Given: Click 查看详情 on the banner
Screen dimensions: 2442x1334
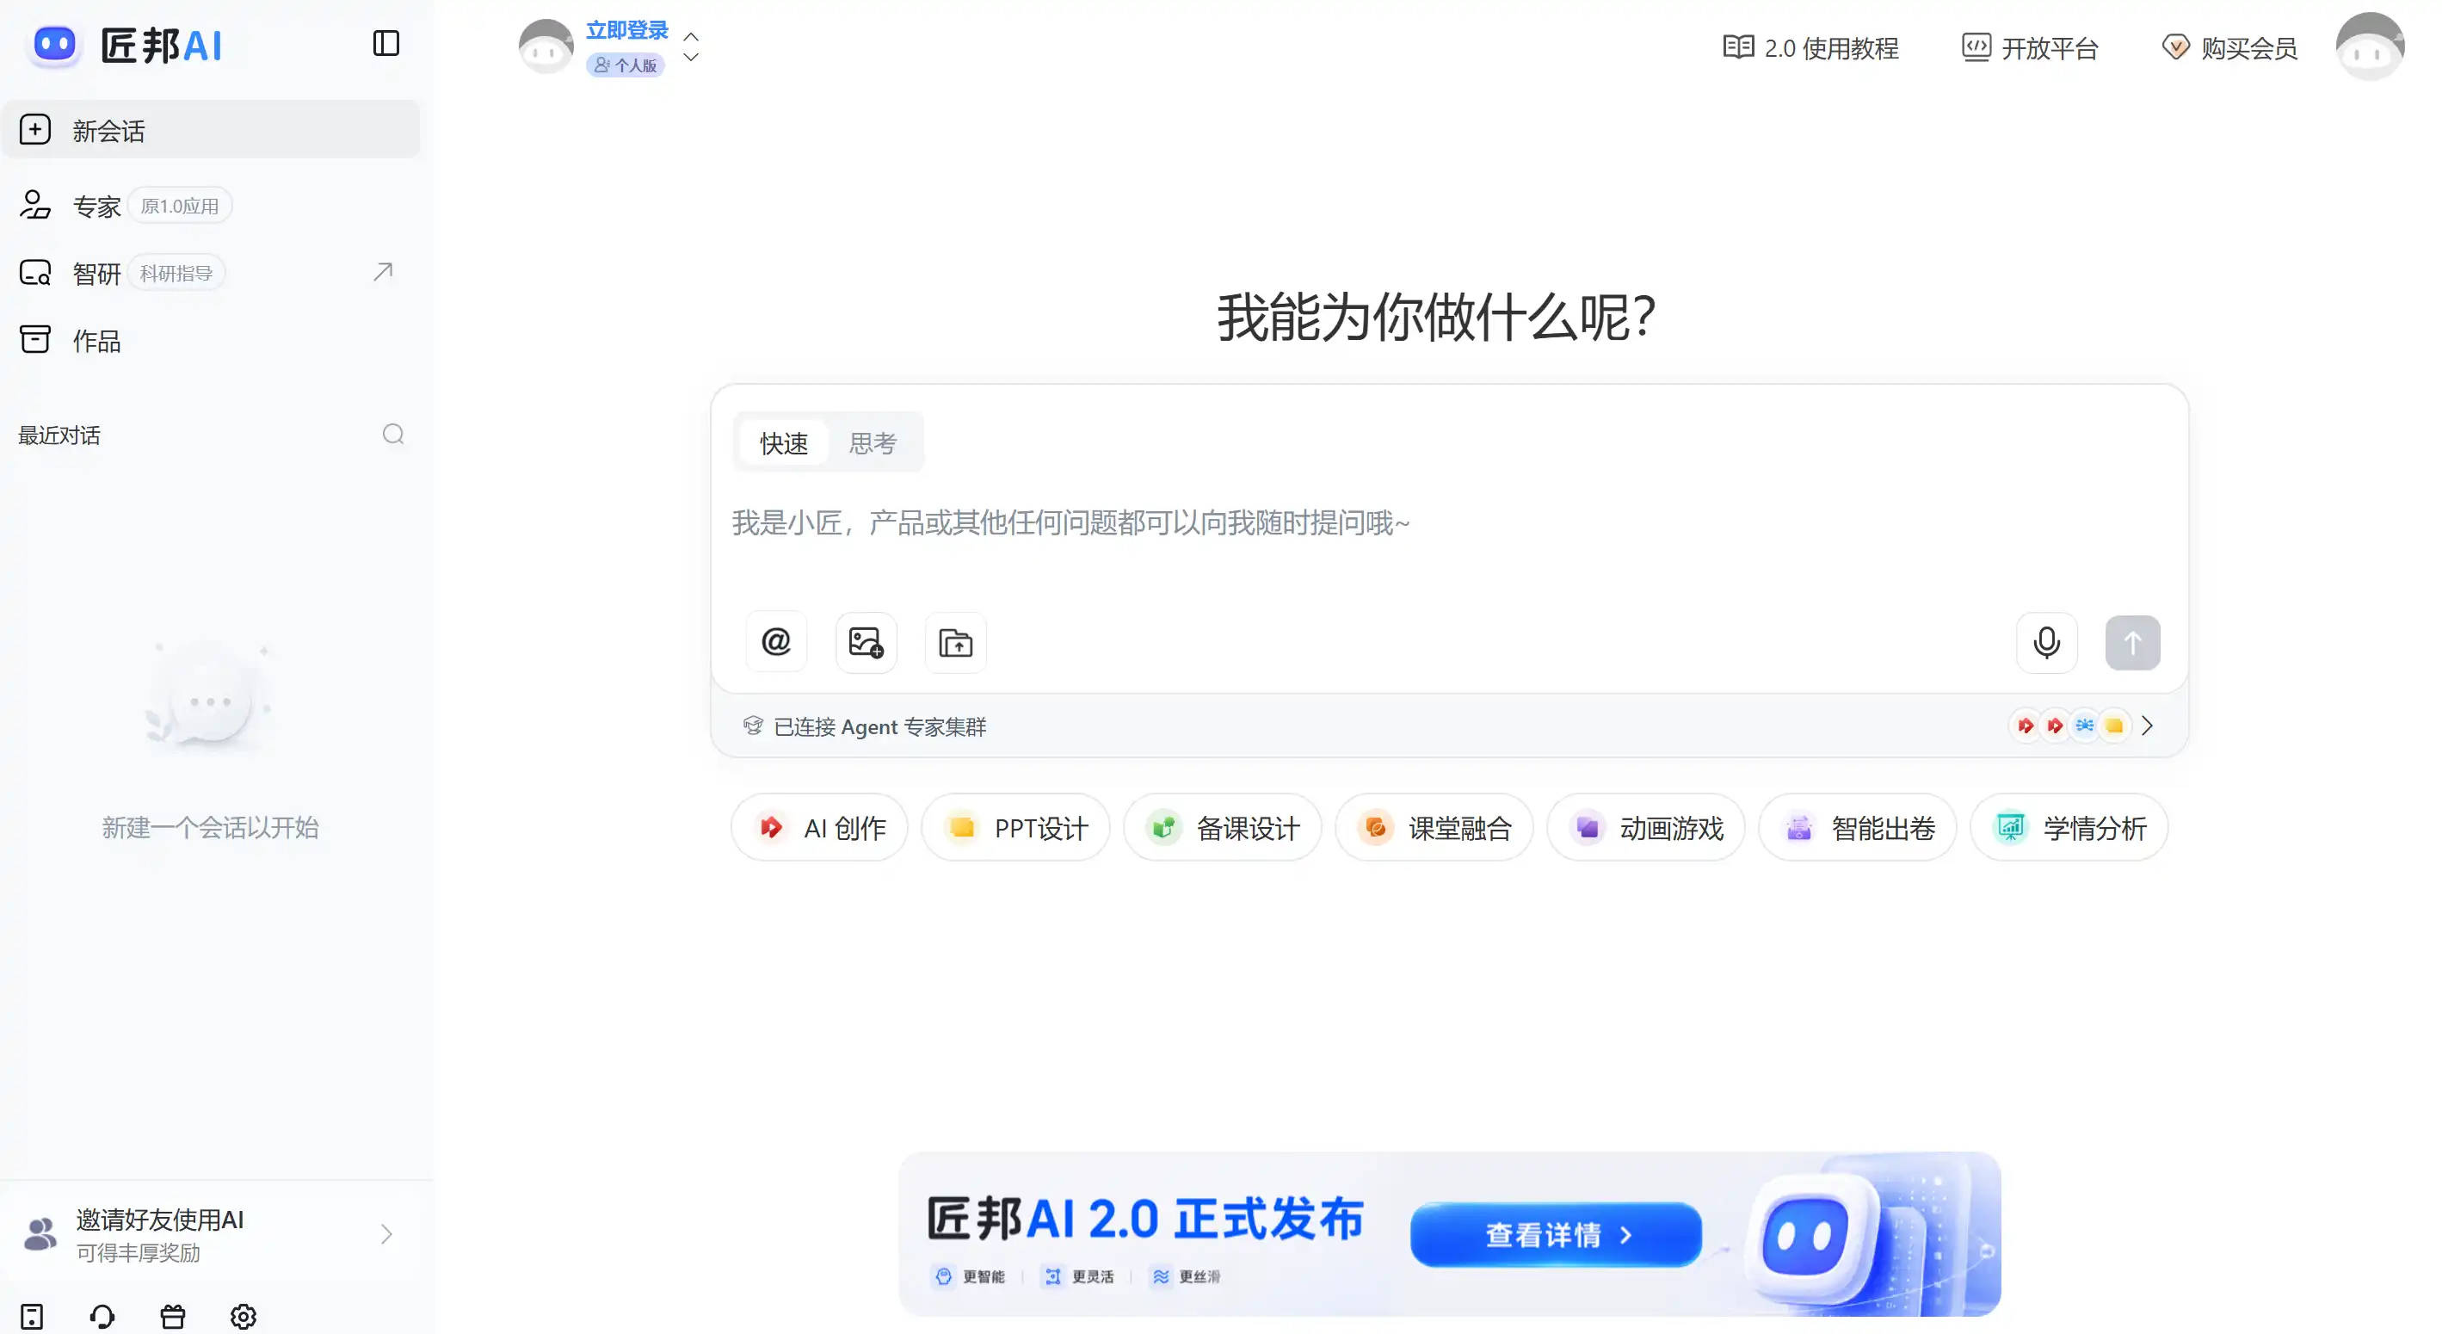Looking at the screenshot, I should pyautogui.click(x=1556, y=1234).
